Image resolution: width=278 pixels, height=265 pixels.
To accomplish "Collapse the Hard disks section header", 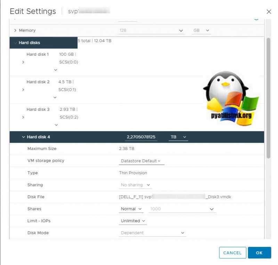I will click(44, 42).
